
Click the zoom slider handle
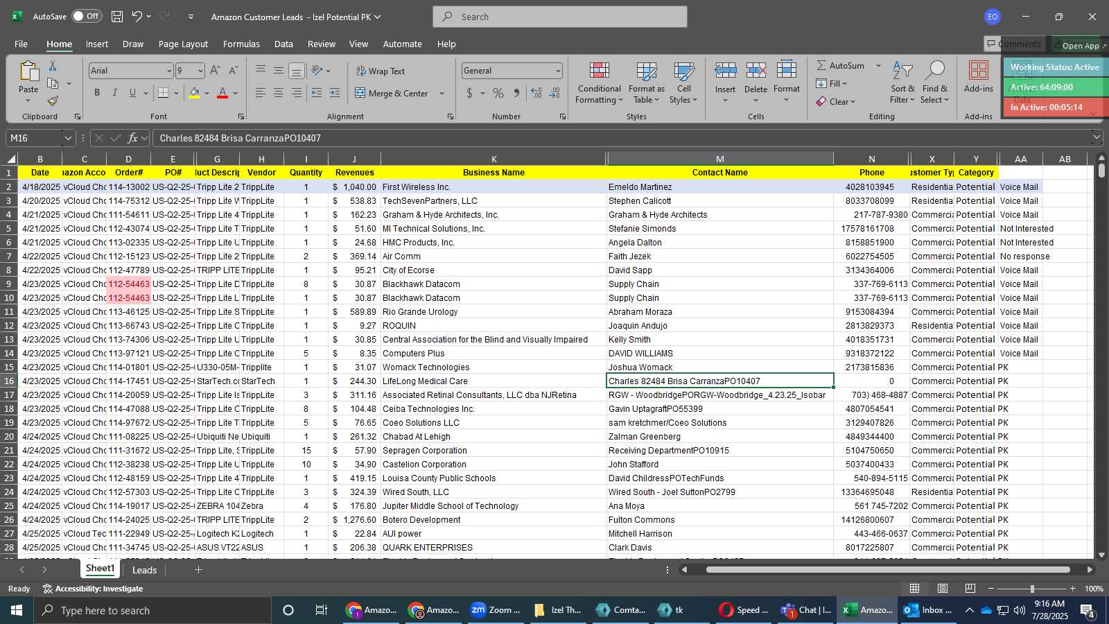(1032, 589)
